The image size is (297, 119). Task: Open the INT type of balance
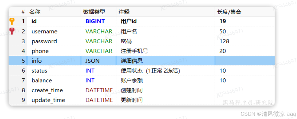point(90,80)
